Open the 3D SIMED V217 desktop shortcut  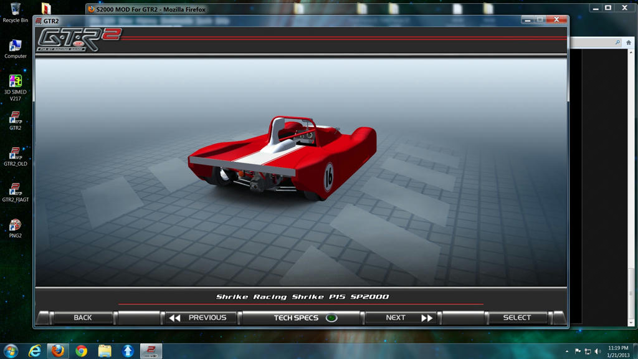[x=16, y=87]
